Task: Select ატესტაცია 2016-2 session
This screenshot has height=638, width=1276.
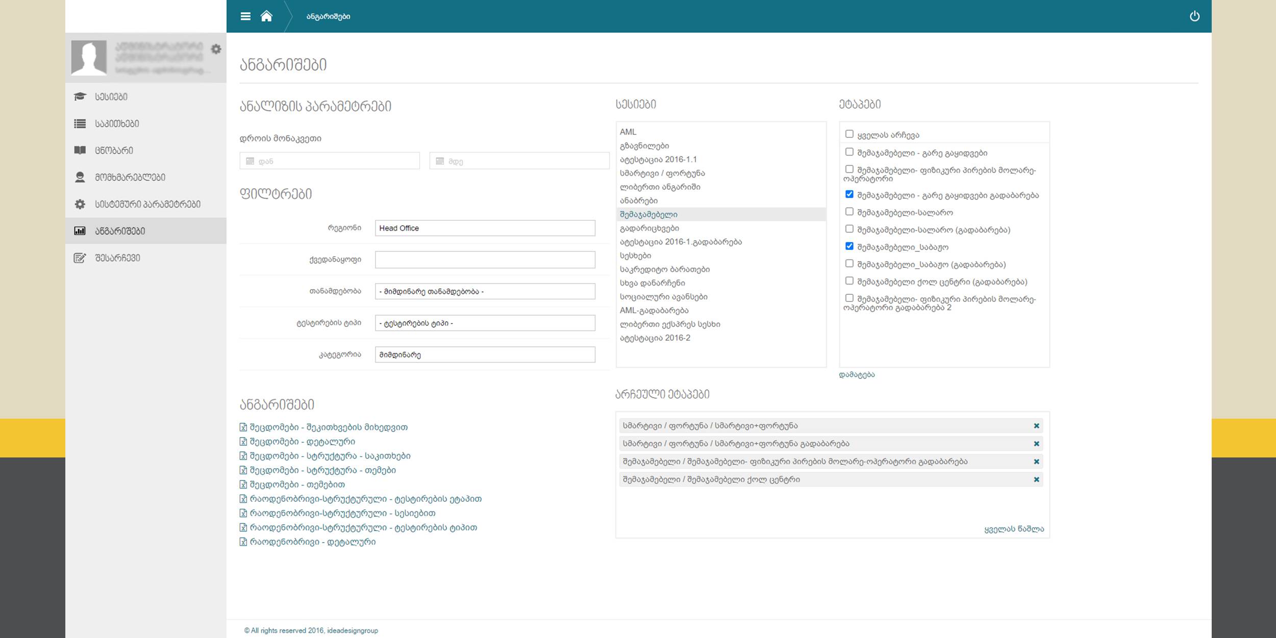Action: [x=721, y=338]
